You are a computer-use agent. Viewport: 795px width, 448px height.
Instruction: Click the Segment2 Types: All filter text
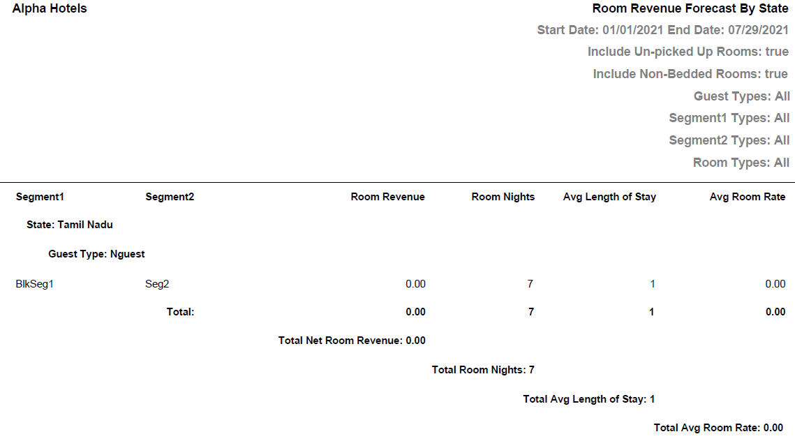tap(729, 140)
